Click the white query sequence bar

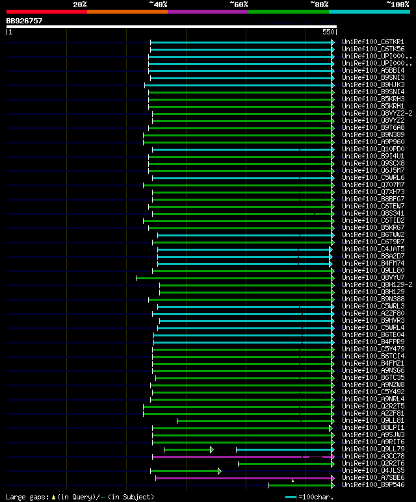click(x=172, y=27)
